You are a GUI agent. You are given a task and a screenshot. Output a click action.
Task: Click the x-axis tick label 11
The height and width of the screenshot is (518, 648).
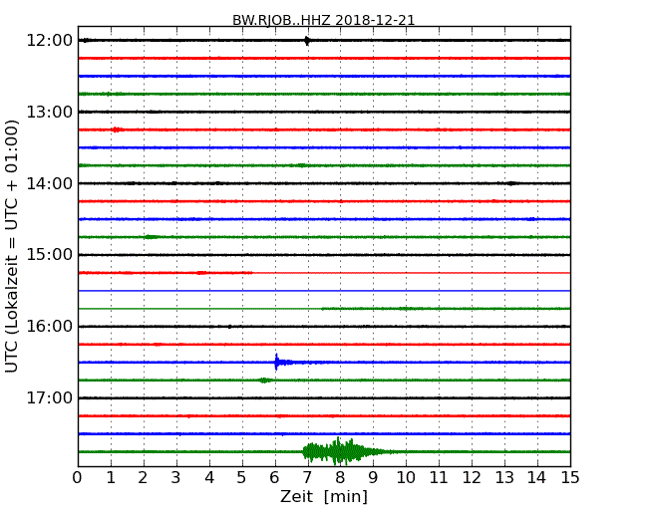439,478
